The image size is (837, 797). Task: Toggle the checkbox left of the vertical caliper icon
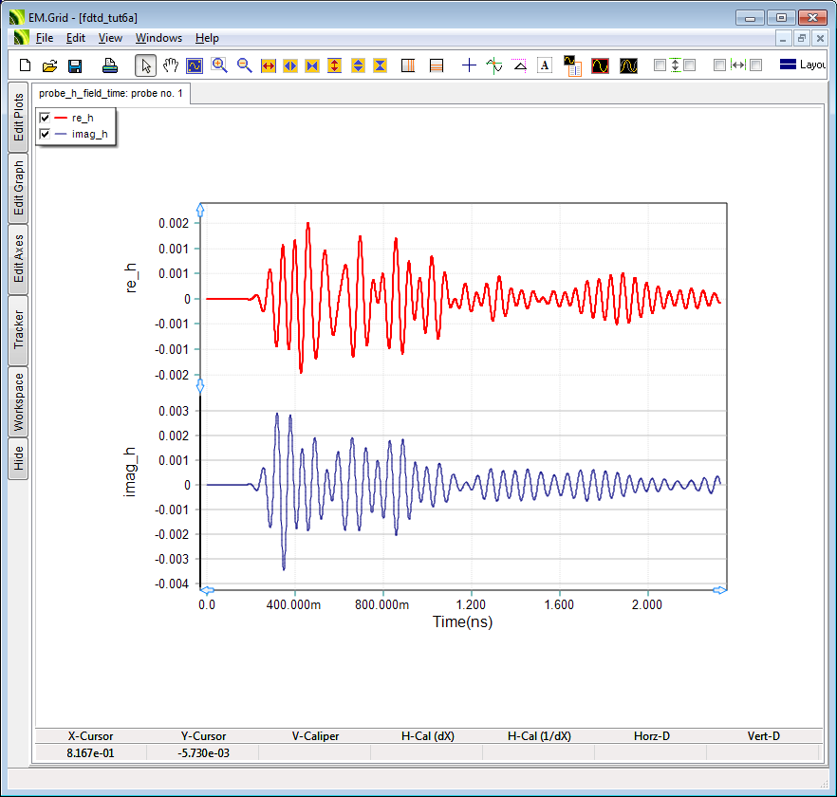[660, 65]
